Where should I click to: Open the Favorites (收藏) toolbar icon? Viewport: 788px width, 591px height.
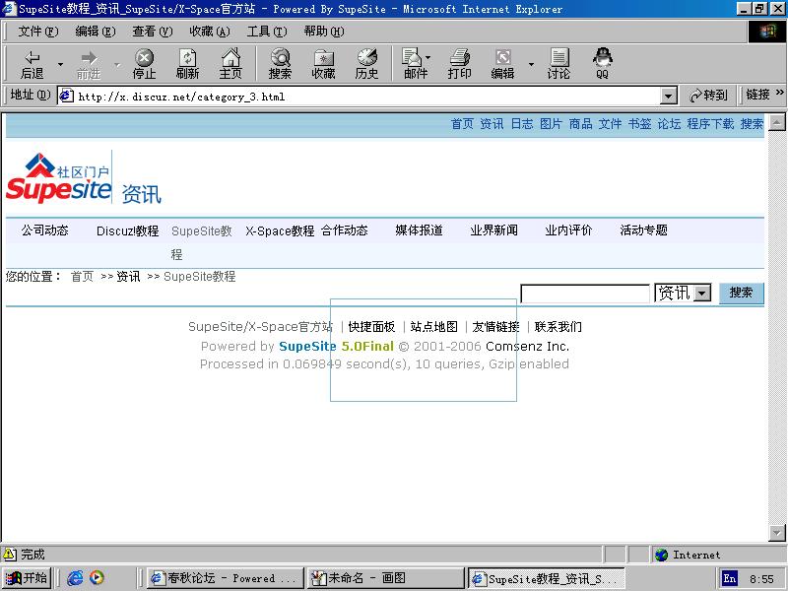(x=323, y=63)
